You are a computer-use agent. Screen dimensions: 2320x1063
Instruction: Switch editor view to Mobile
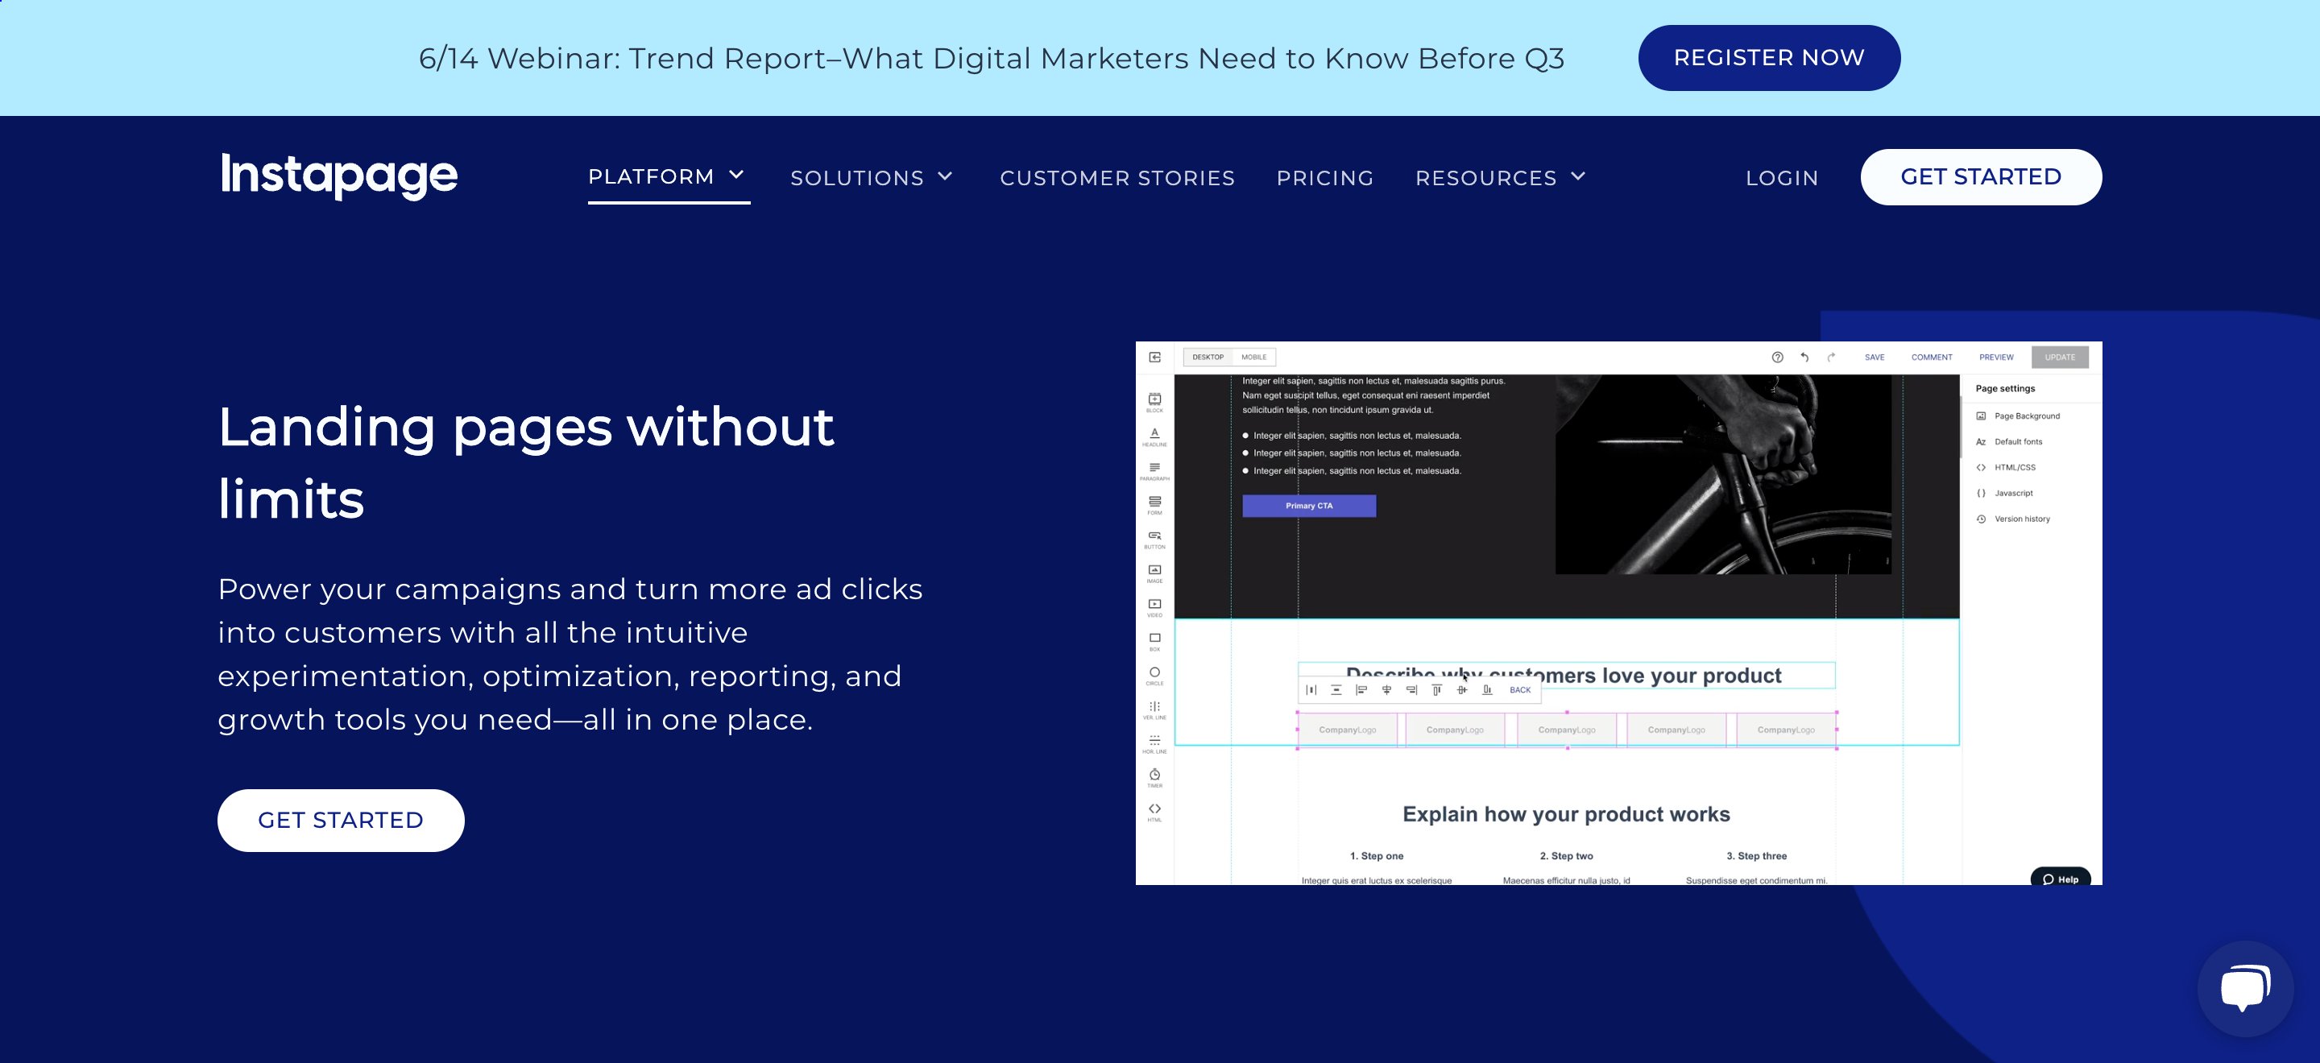(1253, 358)
